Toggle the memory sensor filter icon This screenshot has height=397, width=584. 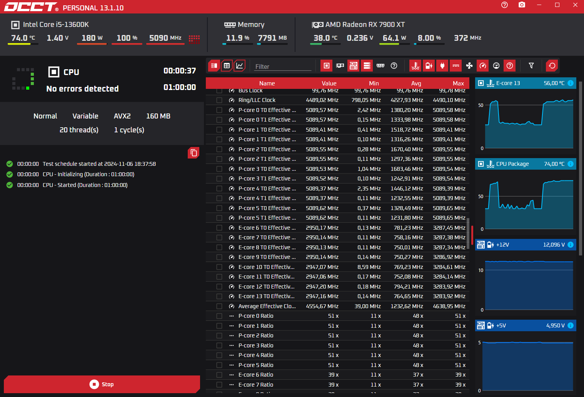tap(380, 66)
